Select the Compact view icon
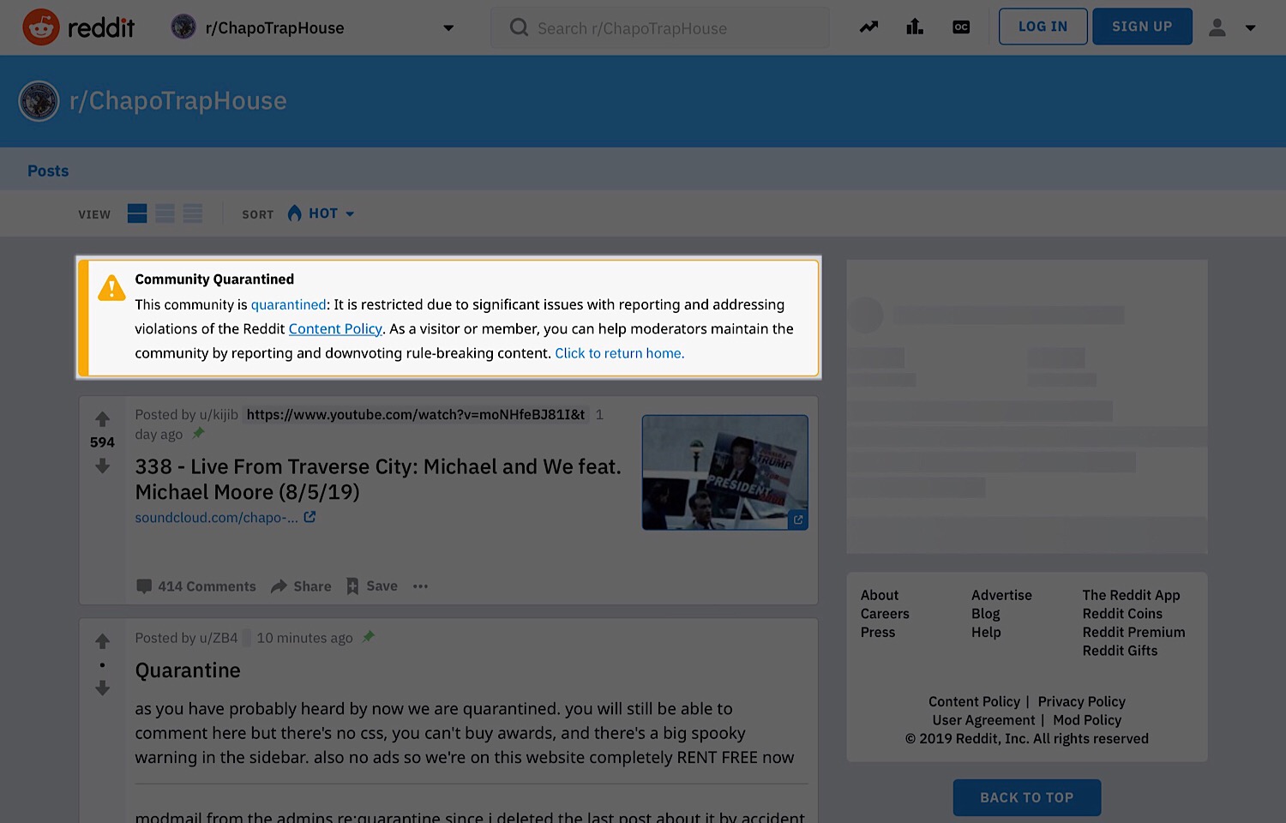 [x=193, y=213]
